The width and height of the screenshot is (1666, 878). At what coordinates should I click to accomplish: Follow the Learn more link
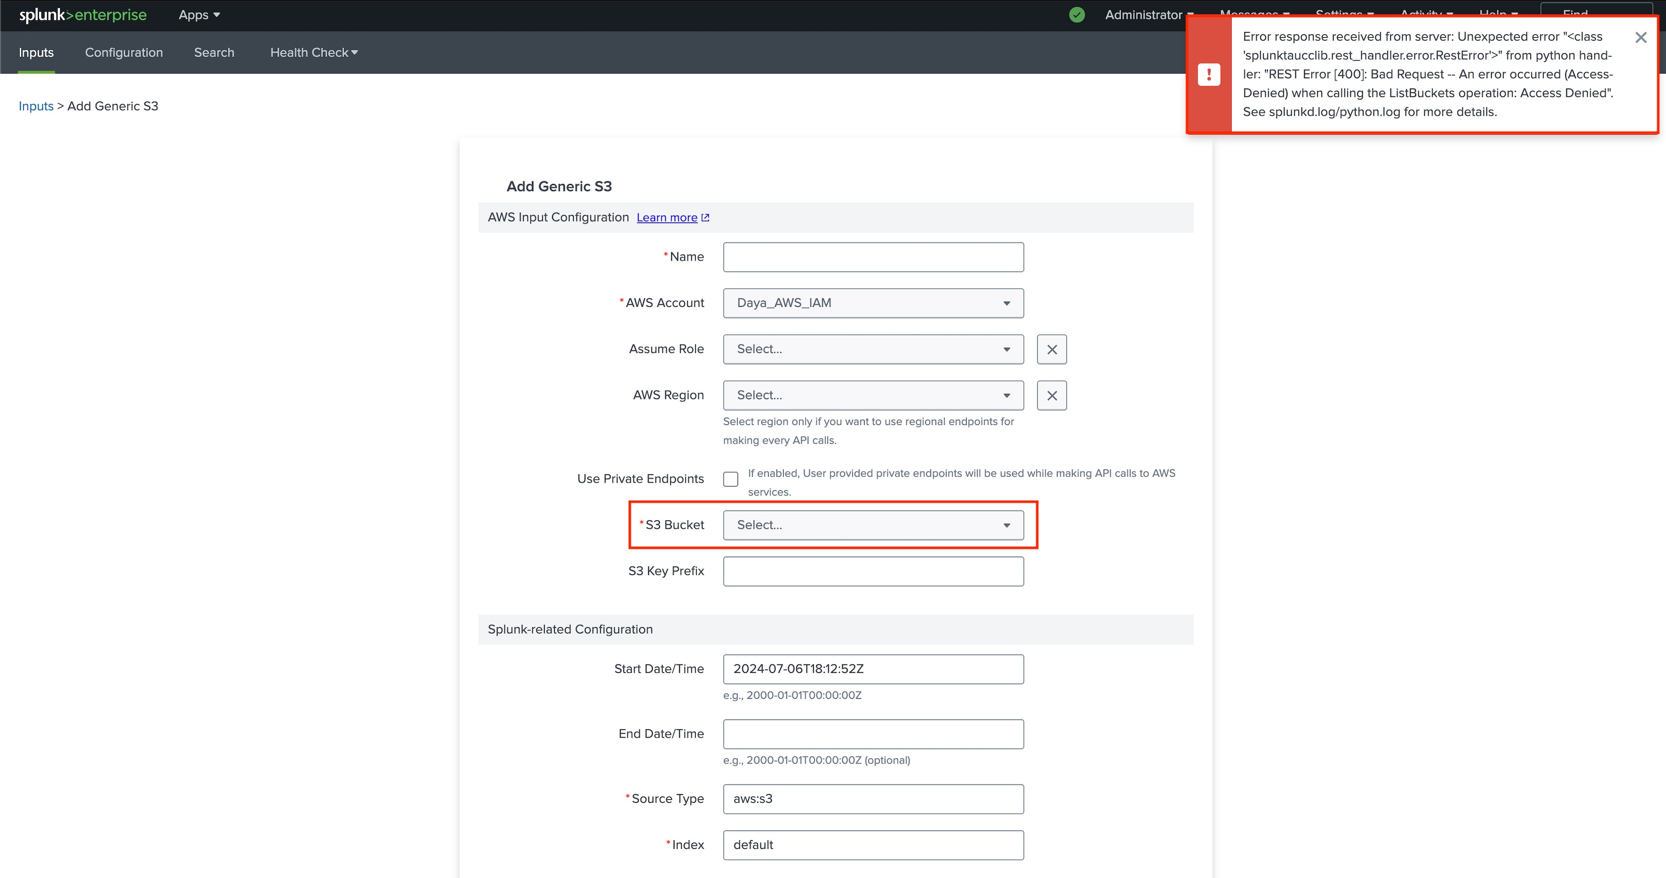click(x=667, y=218)
